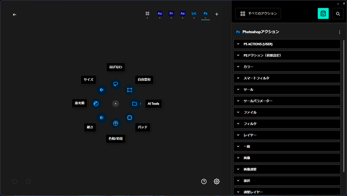Add a new profile with plus button
347x196 pixels.
pos(216,14)
